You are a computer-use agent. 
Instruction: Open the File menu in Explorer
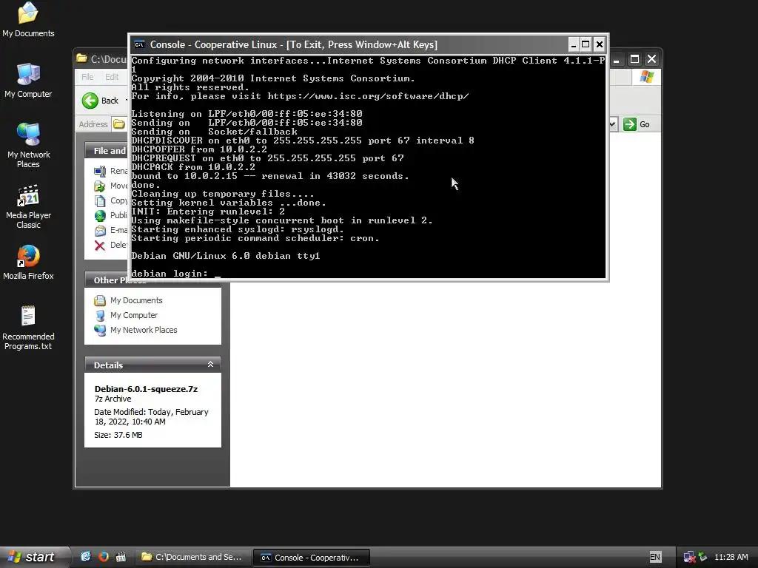(x=87, y=77)
